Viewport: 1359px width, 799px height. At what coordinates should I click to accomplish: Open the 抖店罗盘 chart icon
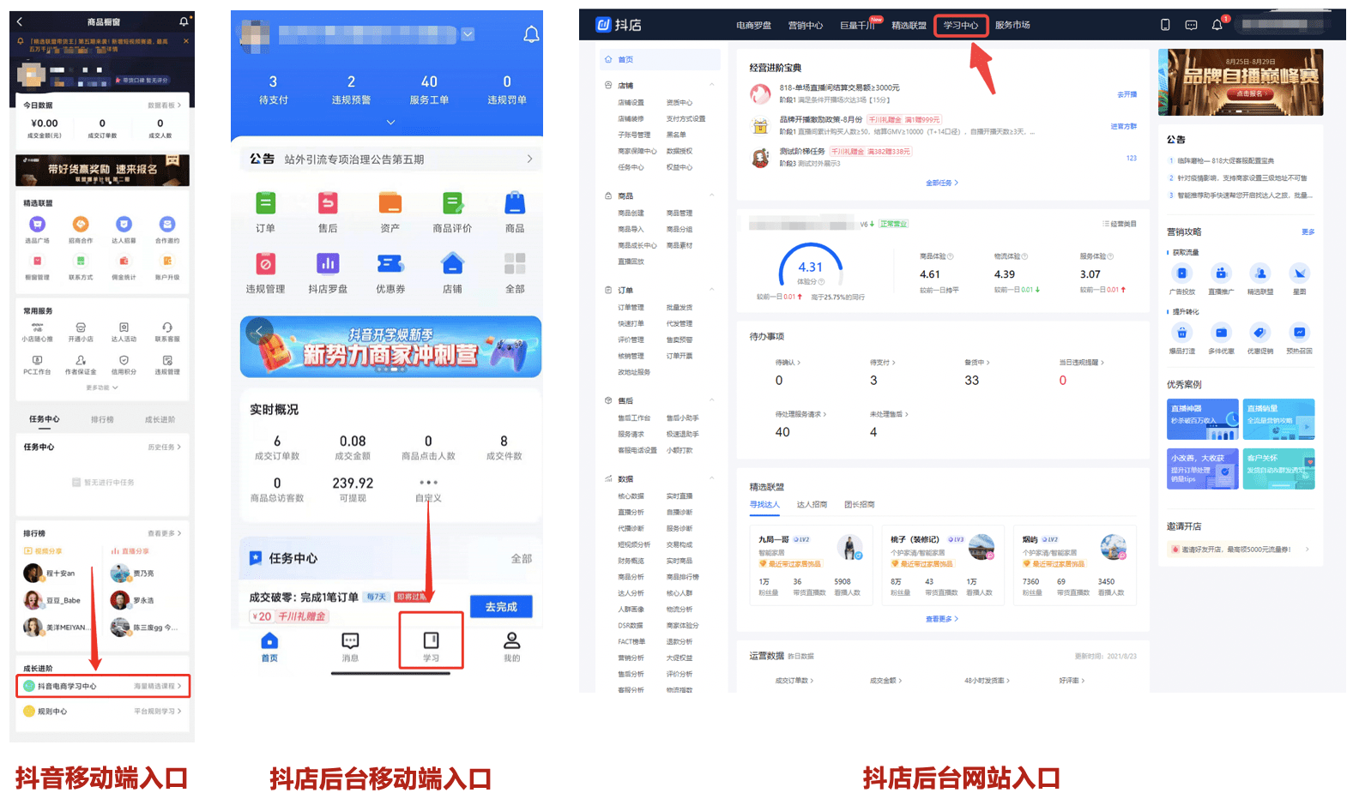click(x=328, y=264)
